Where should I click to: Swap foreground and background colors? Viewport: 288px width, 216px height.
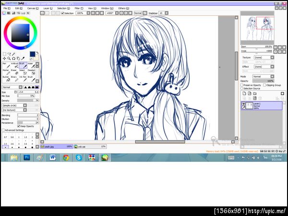(37, 53)
